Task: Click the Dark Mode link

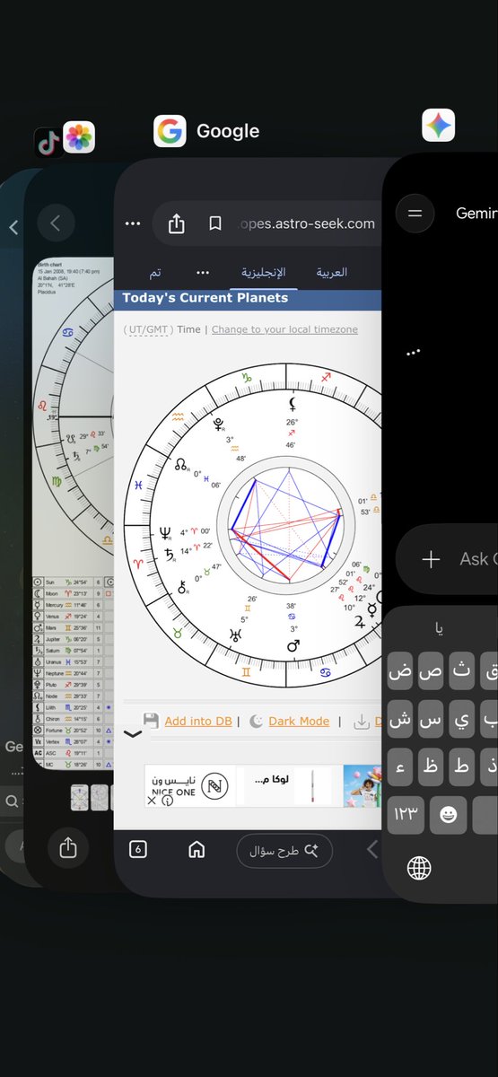Action: tap(299, 721)
